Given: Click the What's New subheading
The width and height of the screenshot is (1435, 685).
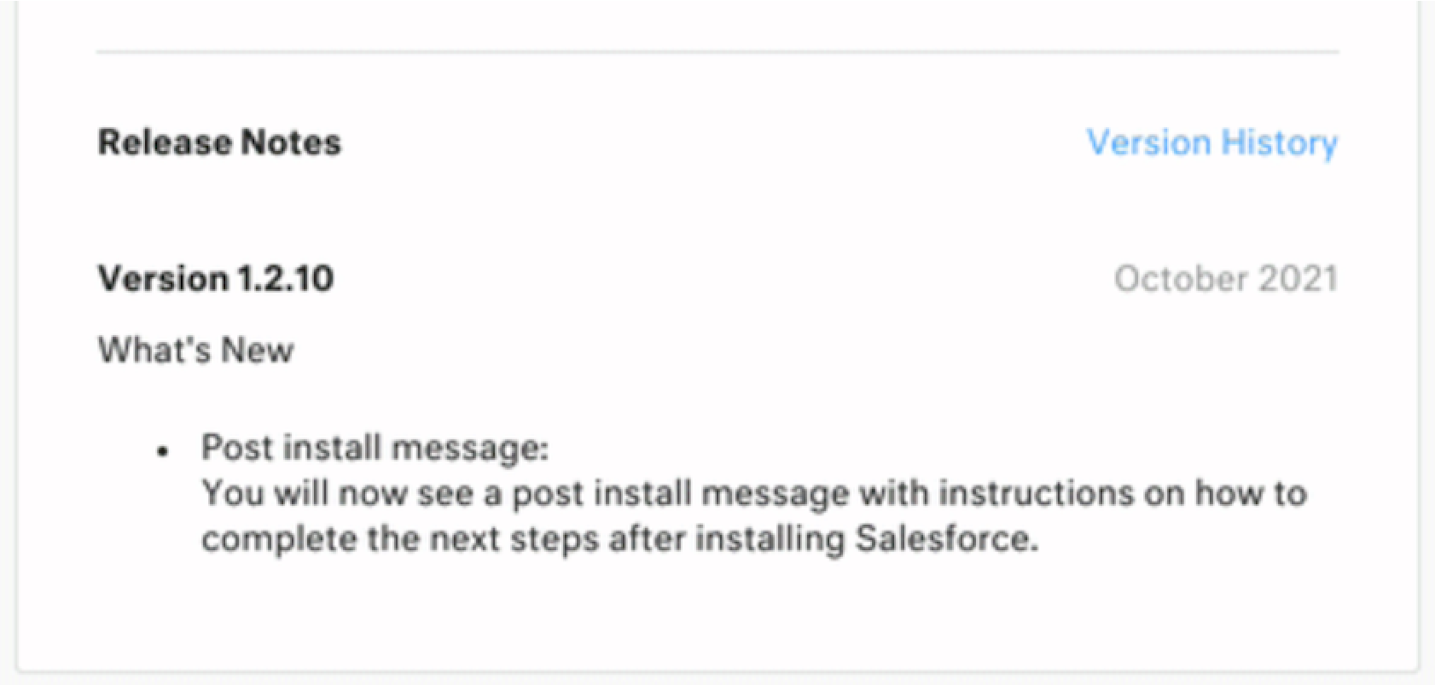Looking at the screenshot, I should click(x=196, y=350).
